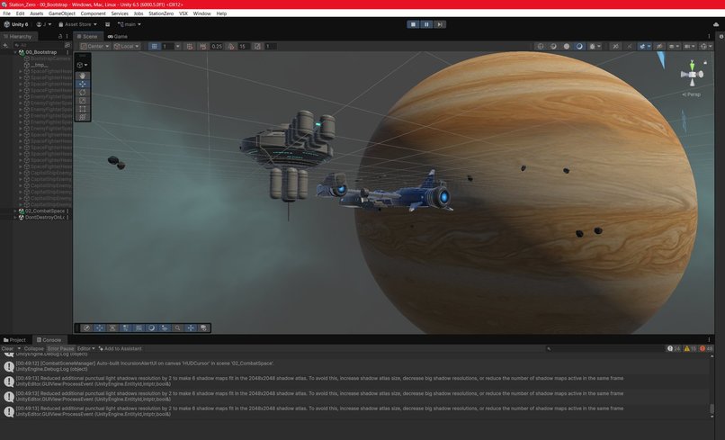Open the GameObject menu
725x440 pixels.
pos(62,13)
